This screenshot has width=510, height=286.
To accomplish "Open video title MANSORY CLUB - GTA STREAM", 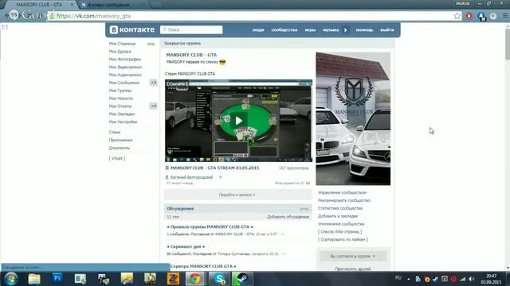I will click(x=214, y=168).
